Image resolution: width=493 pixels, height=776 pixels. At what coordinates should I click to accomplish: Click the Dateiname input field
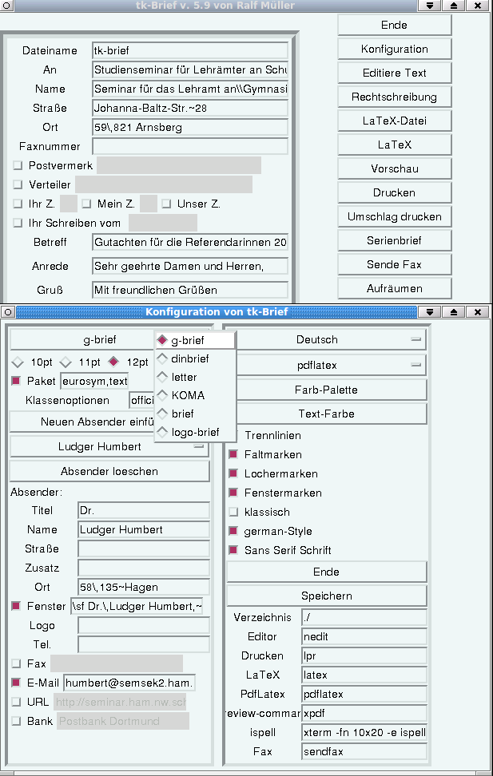click(190, 50)
